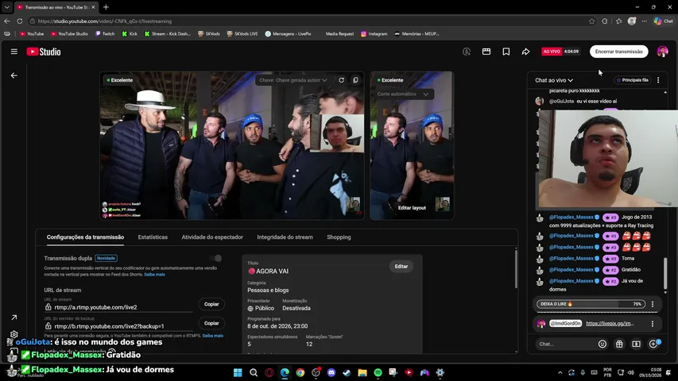Click the bookmark icon in Studio header

(x=506, y=52)
